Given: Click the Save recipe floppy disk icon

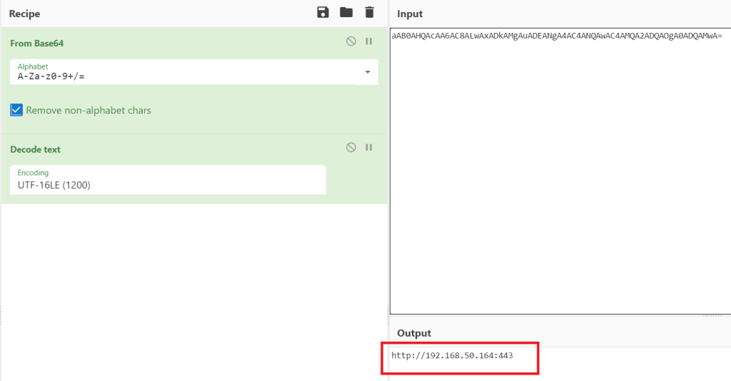Looking at the screenshot, I should pyautogui.click(x=323, y=12).
